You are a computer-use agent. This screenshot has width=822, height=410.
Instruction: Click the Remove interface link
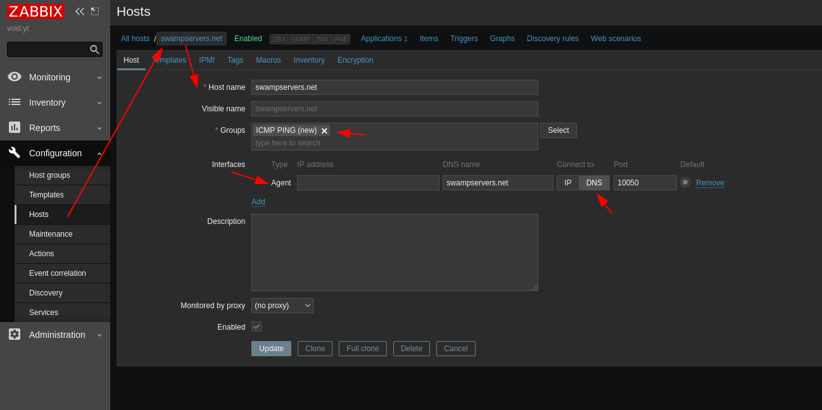point(710,183)
